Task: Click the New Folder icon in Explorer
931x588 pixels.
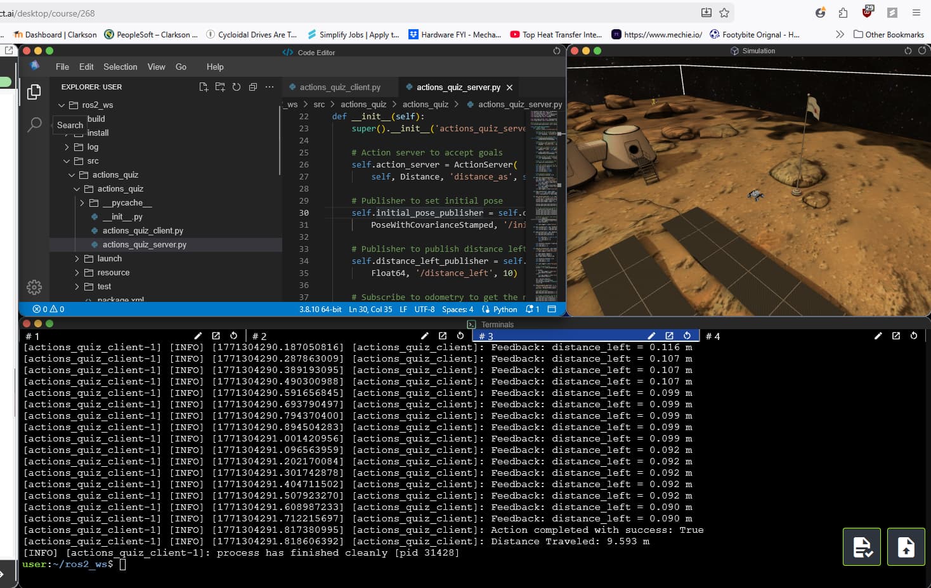Action: tap(220, 87)
